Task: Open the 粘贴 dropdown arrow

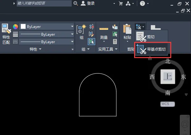Action: [x=127, y=42]
